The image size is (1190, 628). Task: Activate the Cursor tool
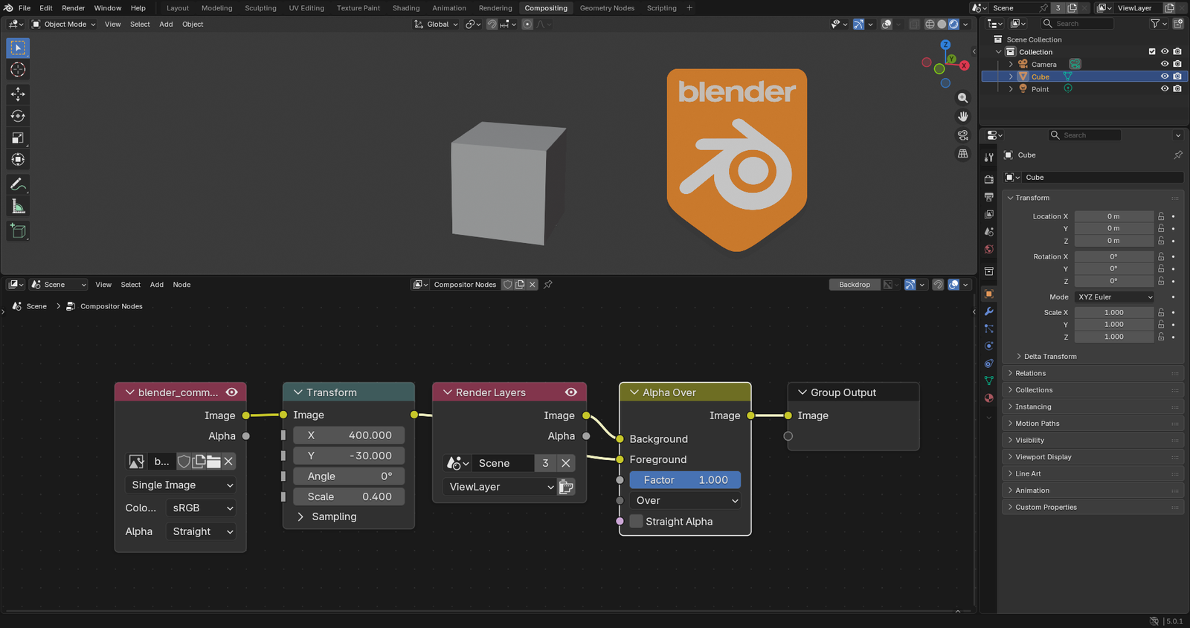coord(18,70)
